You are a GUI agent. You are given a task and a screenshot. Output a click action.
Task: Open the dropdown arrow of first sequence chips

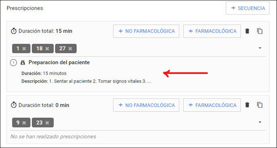[x=260, y=48]
